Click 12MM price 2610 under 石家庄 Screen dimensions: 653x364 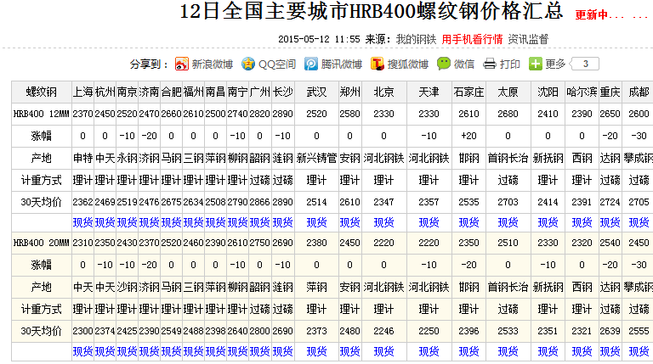(x=468, y=114)
